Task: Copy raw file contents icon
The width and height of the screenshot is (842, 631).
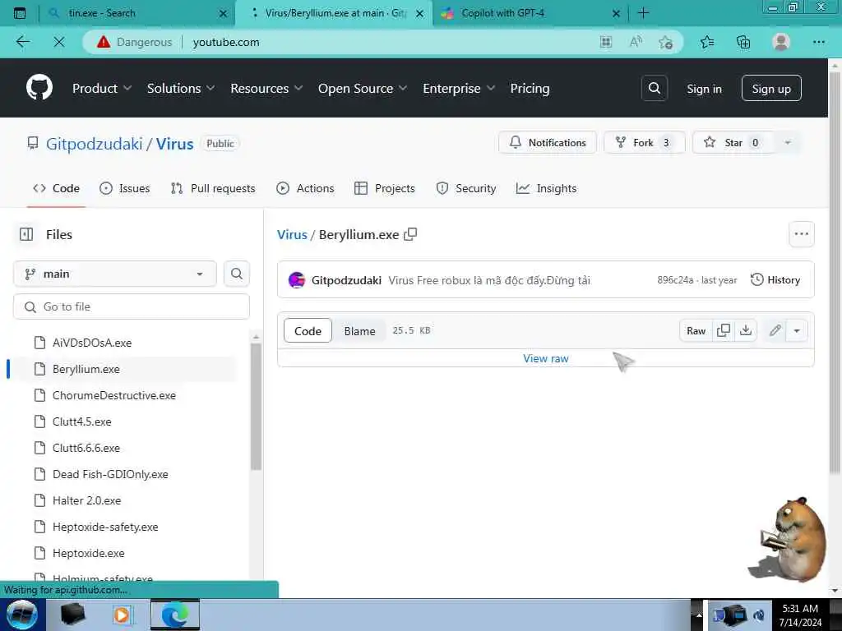Action: pos(724,330)
